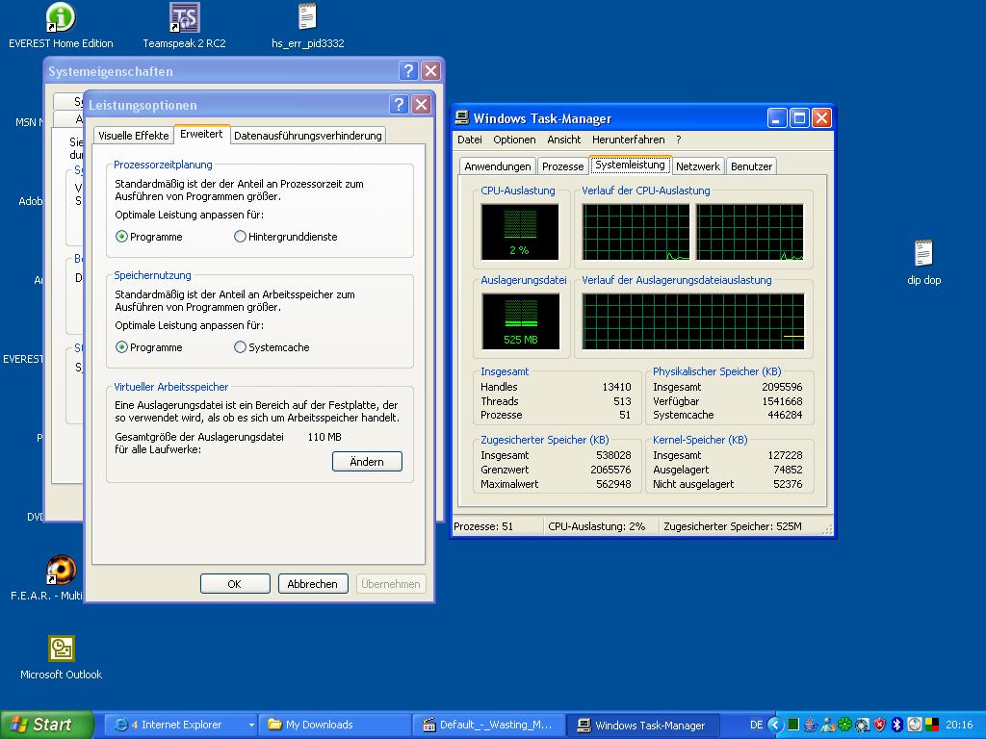Click Systemcache value 446284
The height and width of the screenshot is (739, 986).
click(x=785, y=416)
